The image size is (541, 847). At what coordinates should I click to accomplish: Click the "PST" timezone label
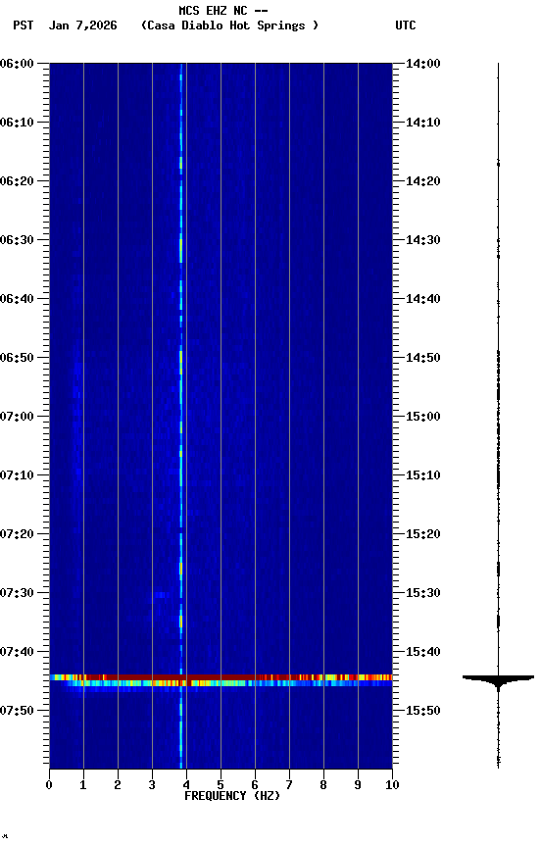pos(24,25)
